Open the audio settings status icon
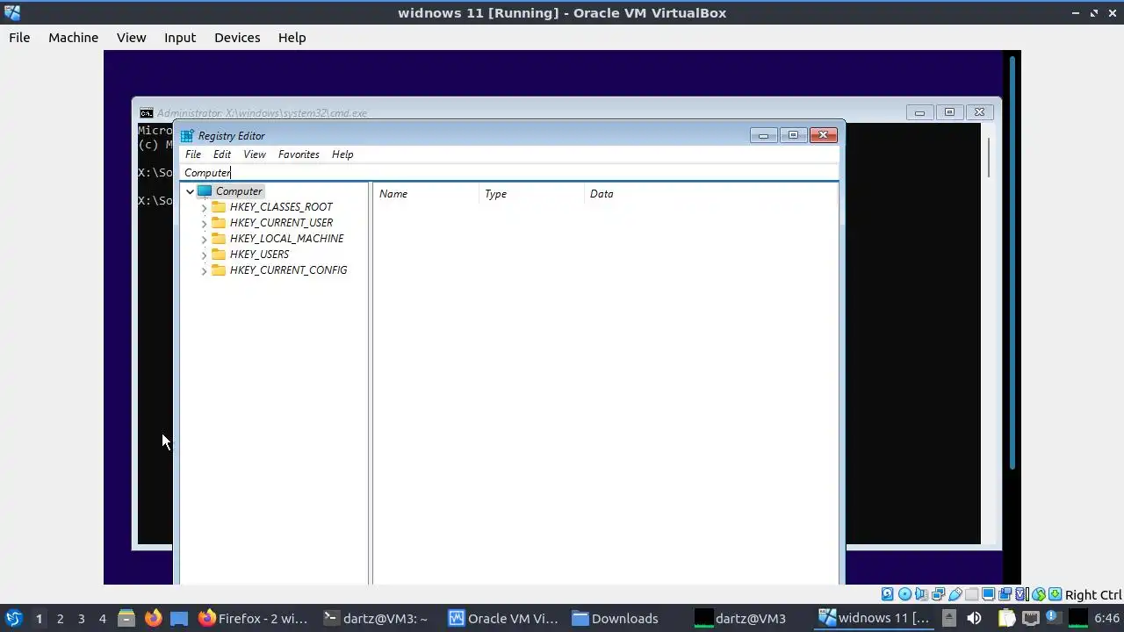The width and height of the screenshot is (1124, 632). pos(921,594)
